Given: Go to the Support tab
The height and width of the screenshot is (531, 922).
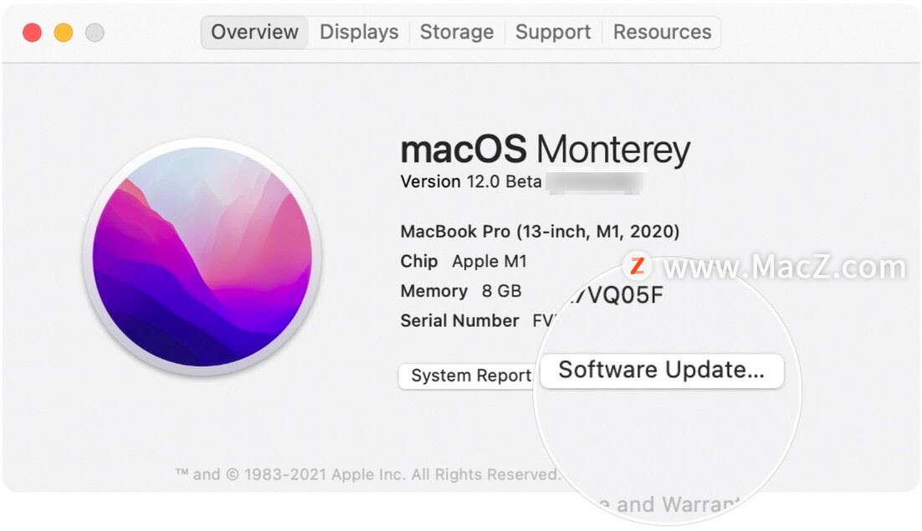Looking at the screenshot, I should [x=553, y=32].
